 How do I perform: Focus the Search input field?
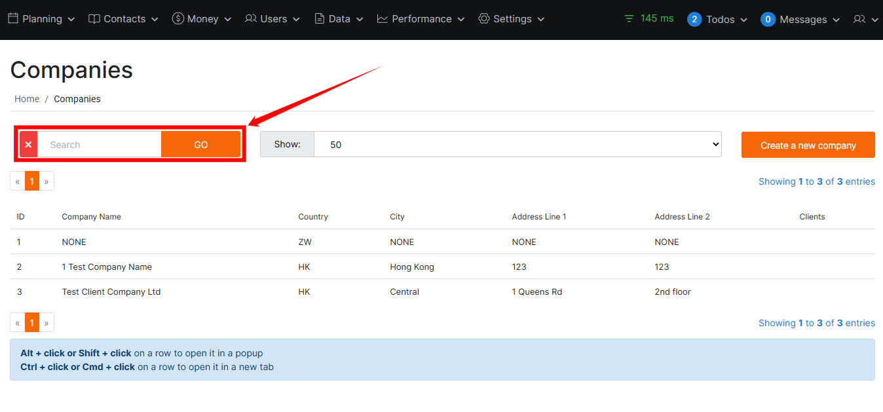(x=99, y=145)
